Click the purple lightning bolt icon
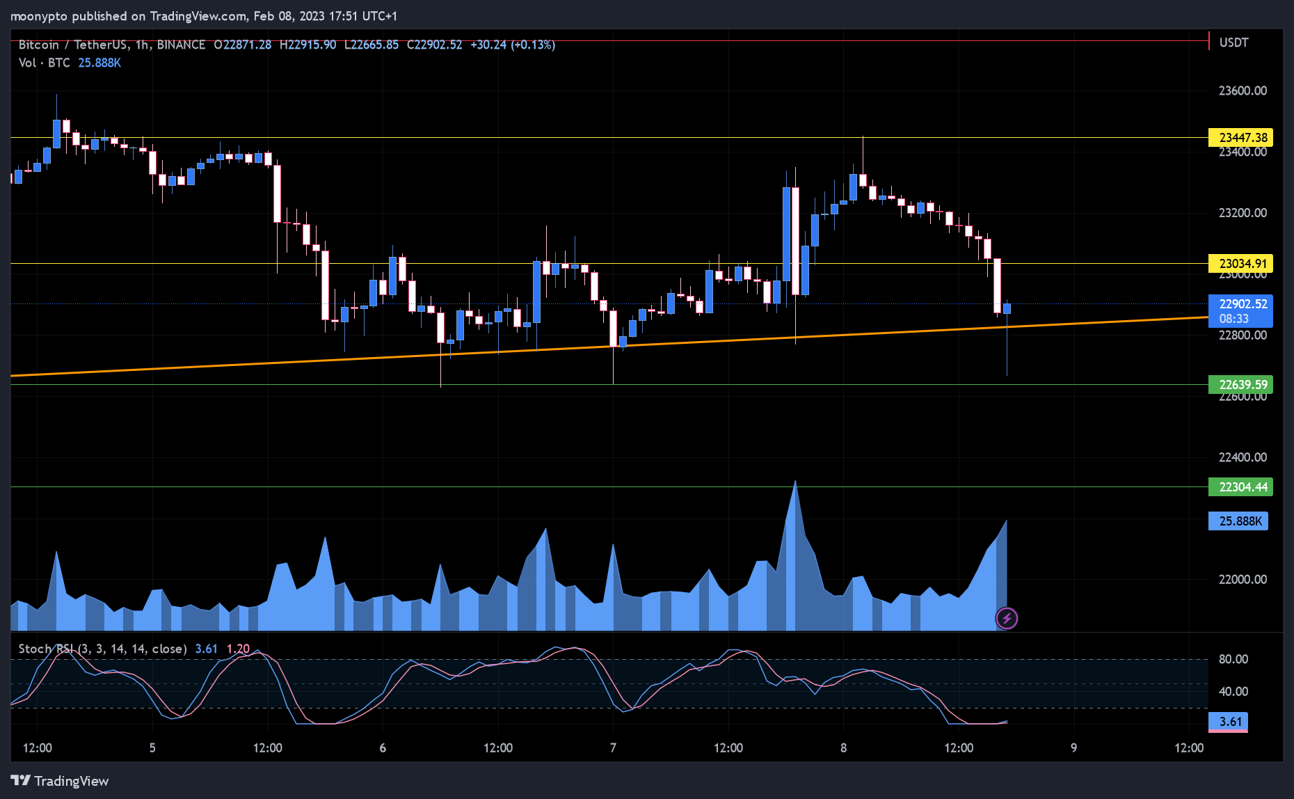 [1007, 618]
